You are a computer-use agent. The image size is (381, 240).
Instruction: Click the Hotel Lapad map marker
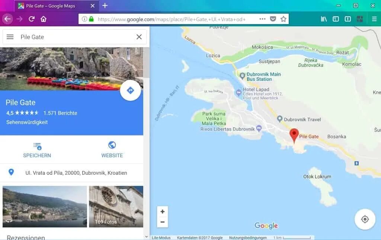238,92
